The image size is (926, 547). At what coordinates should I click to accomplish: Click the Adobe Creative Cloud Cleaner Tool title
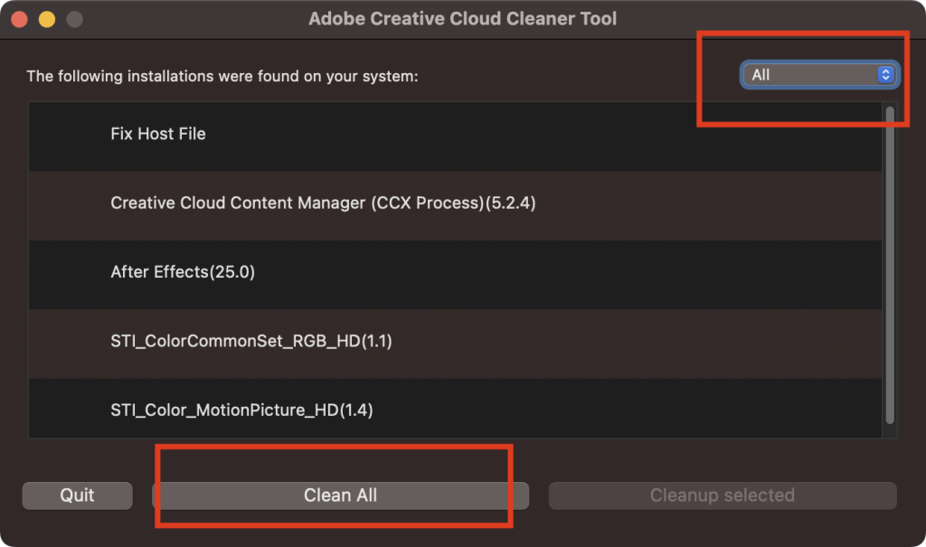463,19
